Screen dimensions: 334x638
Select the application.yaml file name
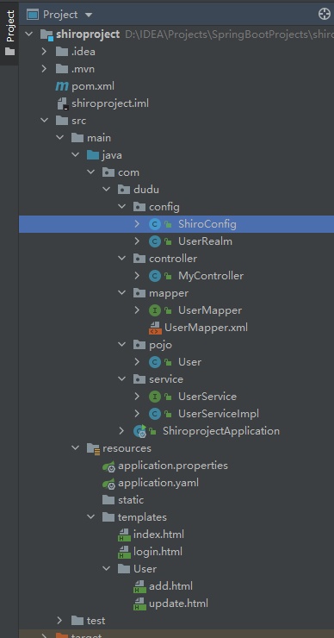pyautogui.click(x=158, y=483)
